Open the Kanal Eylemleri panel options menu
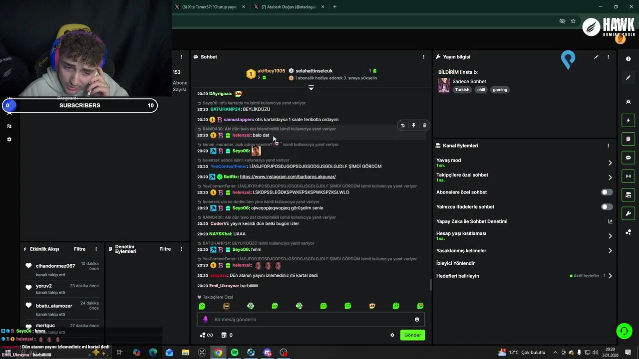 click(x=608, y=146)
